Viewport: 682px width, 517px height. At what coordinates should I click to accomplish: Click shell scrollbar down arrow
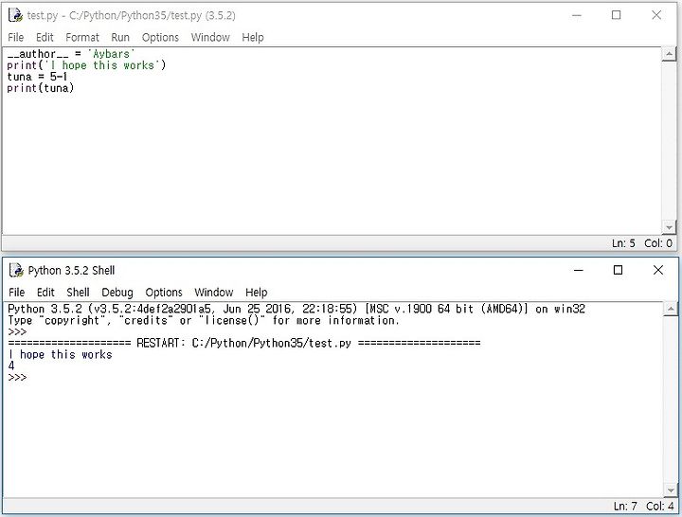coord(671,490)
